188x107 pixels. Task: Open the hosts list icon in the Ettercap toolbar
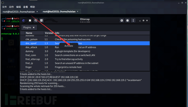[41, 21]
